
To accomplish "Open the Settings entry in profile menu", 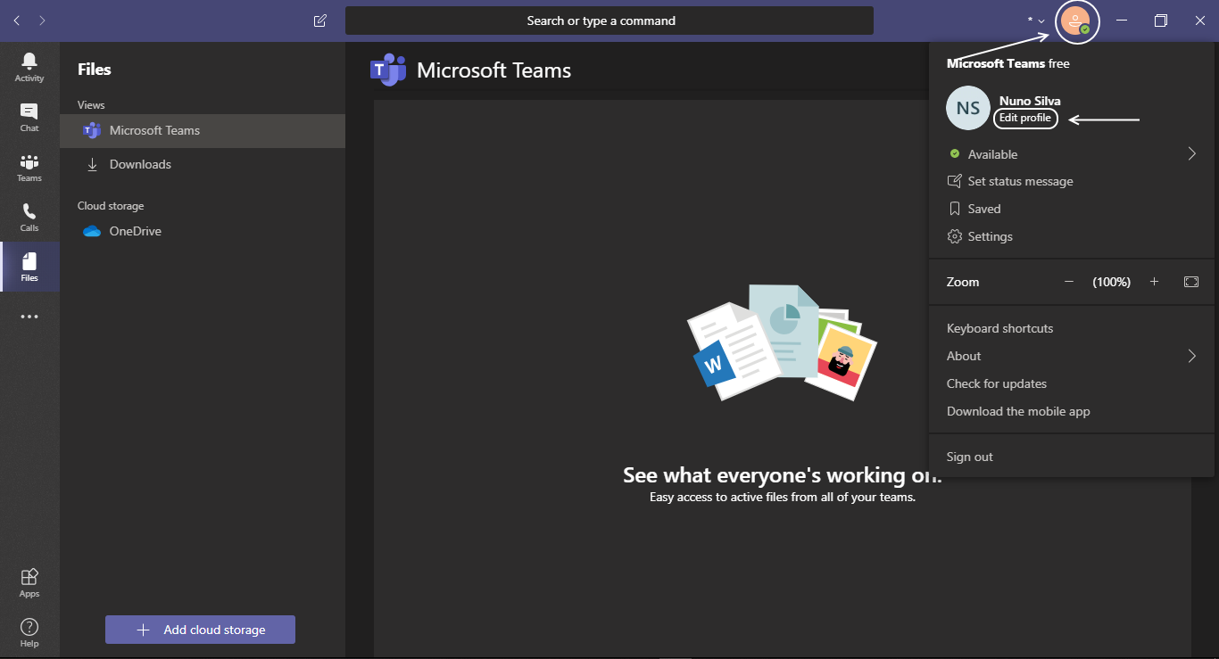I will [990, 235].
